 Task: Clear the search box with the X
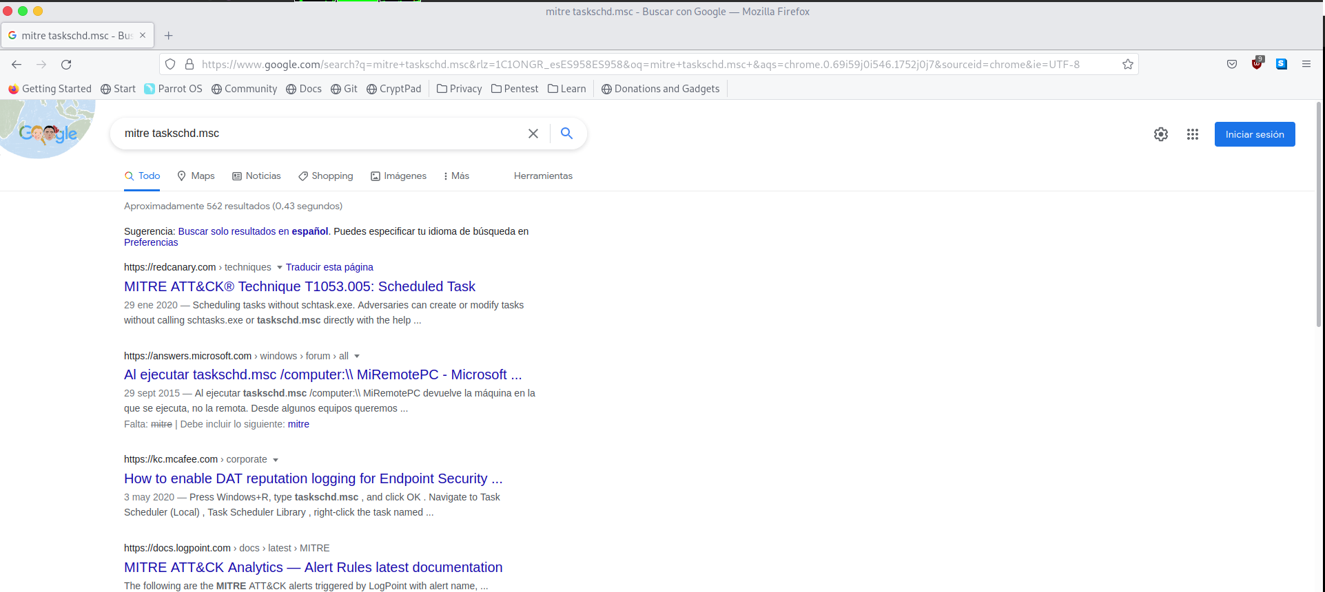coord(533,134)
